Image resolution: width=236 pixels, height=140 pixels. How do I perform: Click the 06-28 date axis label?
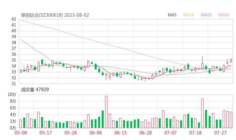[x=145, y=133]
